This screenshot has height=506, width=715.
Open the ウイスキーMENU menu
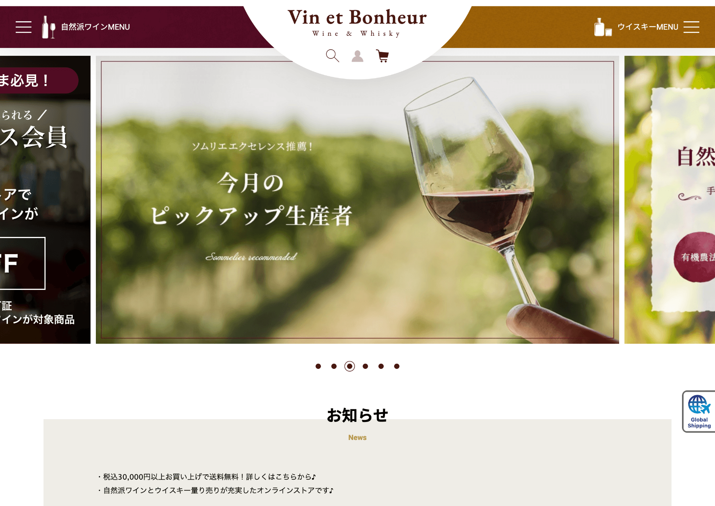pos(648,27)
